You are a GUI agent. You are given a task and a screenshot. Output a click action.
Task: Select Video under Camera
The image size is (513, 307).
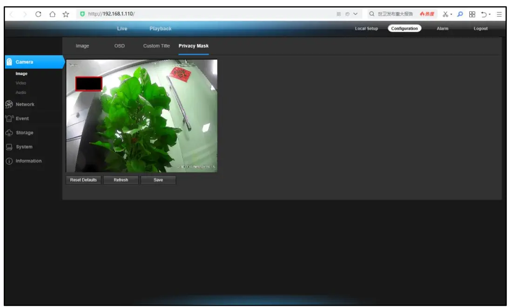[20, 83]
